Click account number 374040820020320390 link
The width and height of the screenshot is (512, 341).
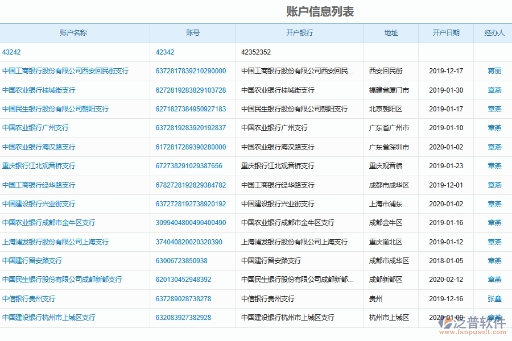coord(188,242)
